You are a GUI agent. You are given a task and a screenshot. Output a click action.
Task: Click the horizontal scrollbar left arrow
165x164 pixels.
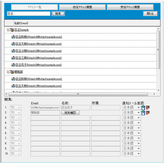[6, 94]
